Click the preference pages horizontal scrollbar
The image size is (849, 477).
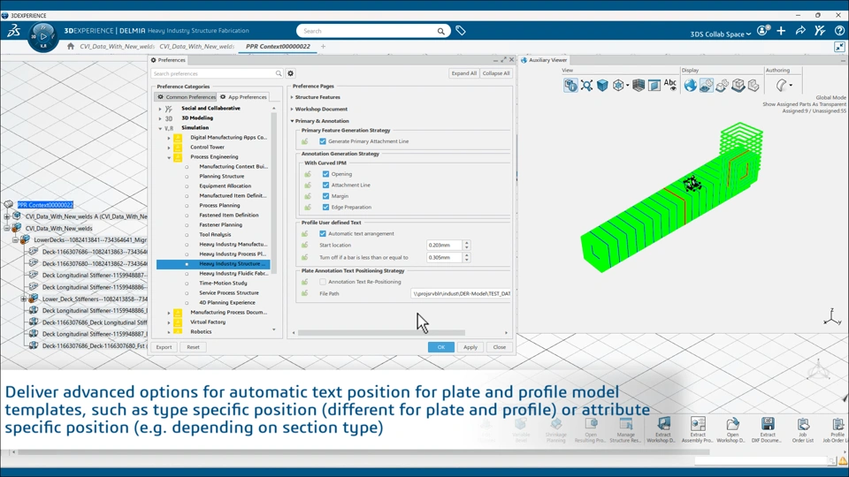[x=382, y=333]
